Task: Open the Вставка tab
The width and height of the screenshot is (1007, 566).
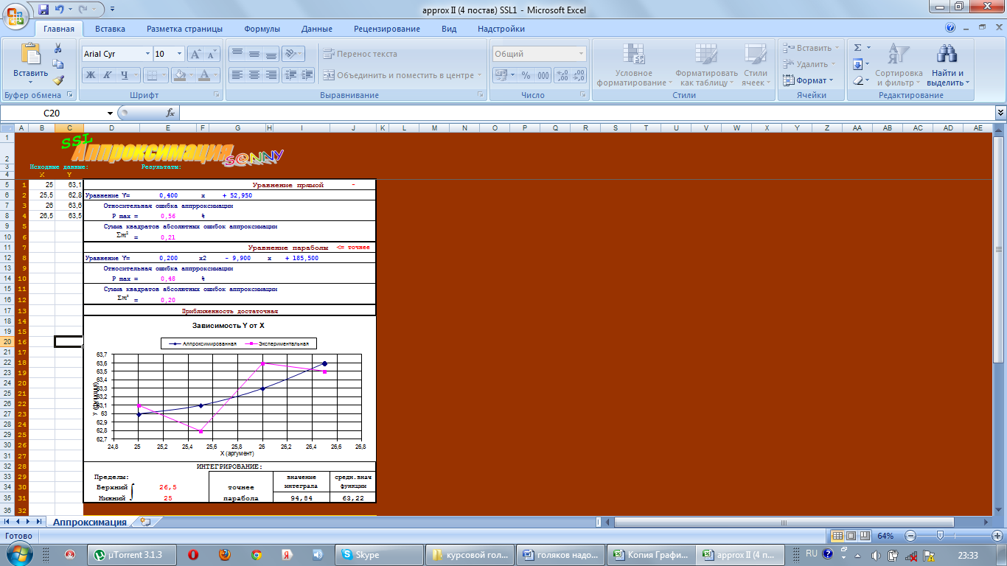Action: [110, 29]
